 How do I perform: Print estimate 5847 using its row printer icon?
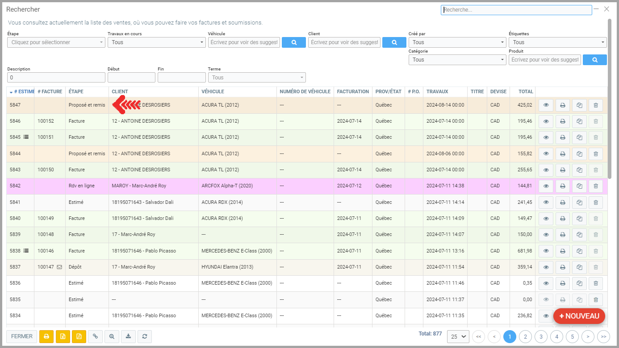[563, 105]
